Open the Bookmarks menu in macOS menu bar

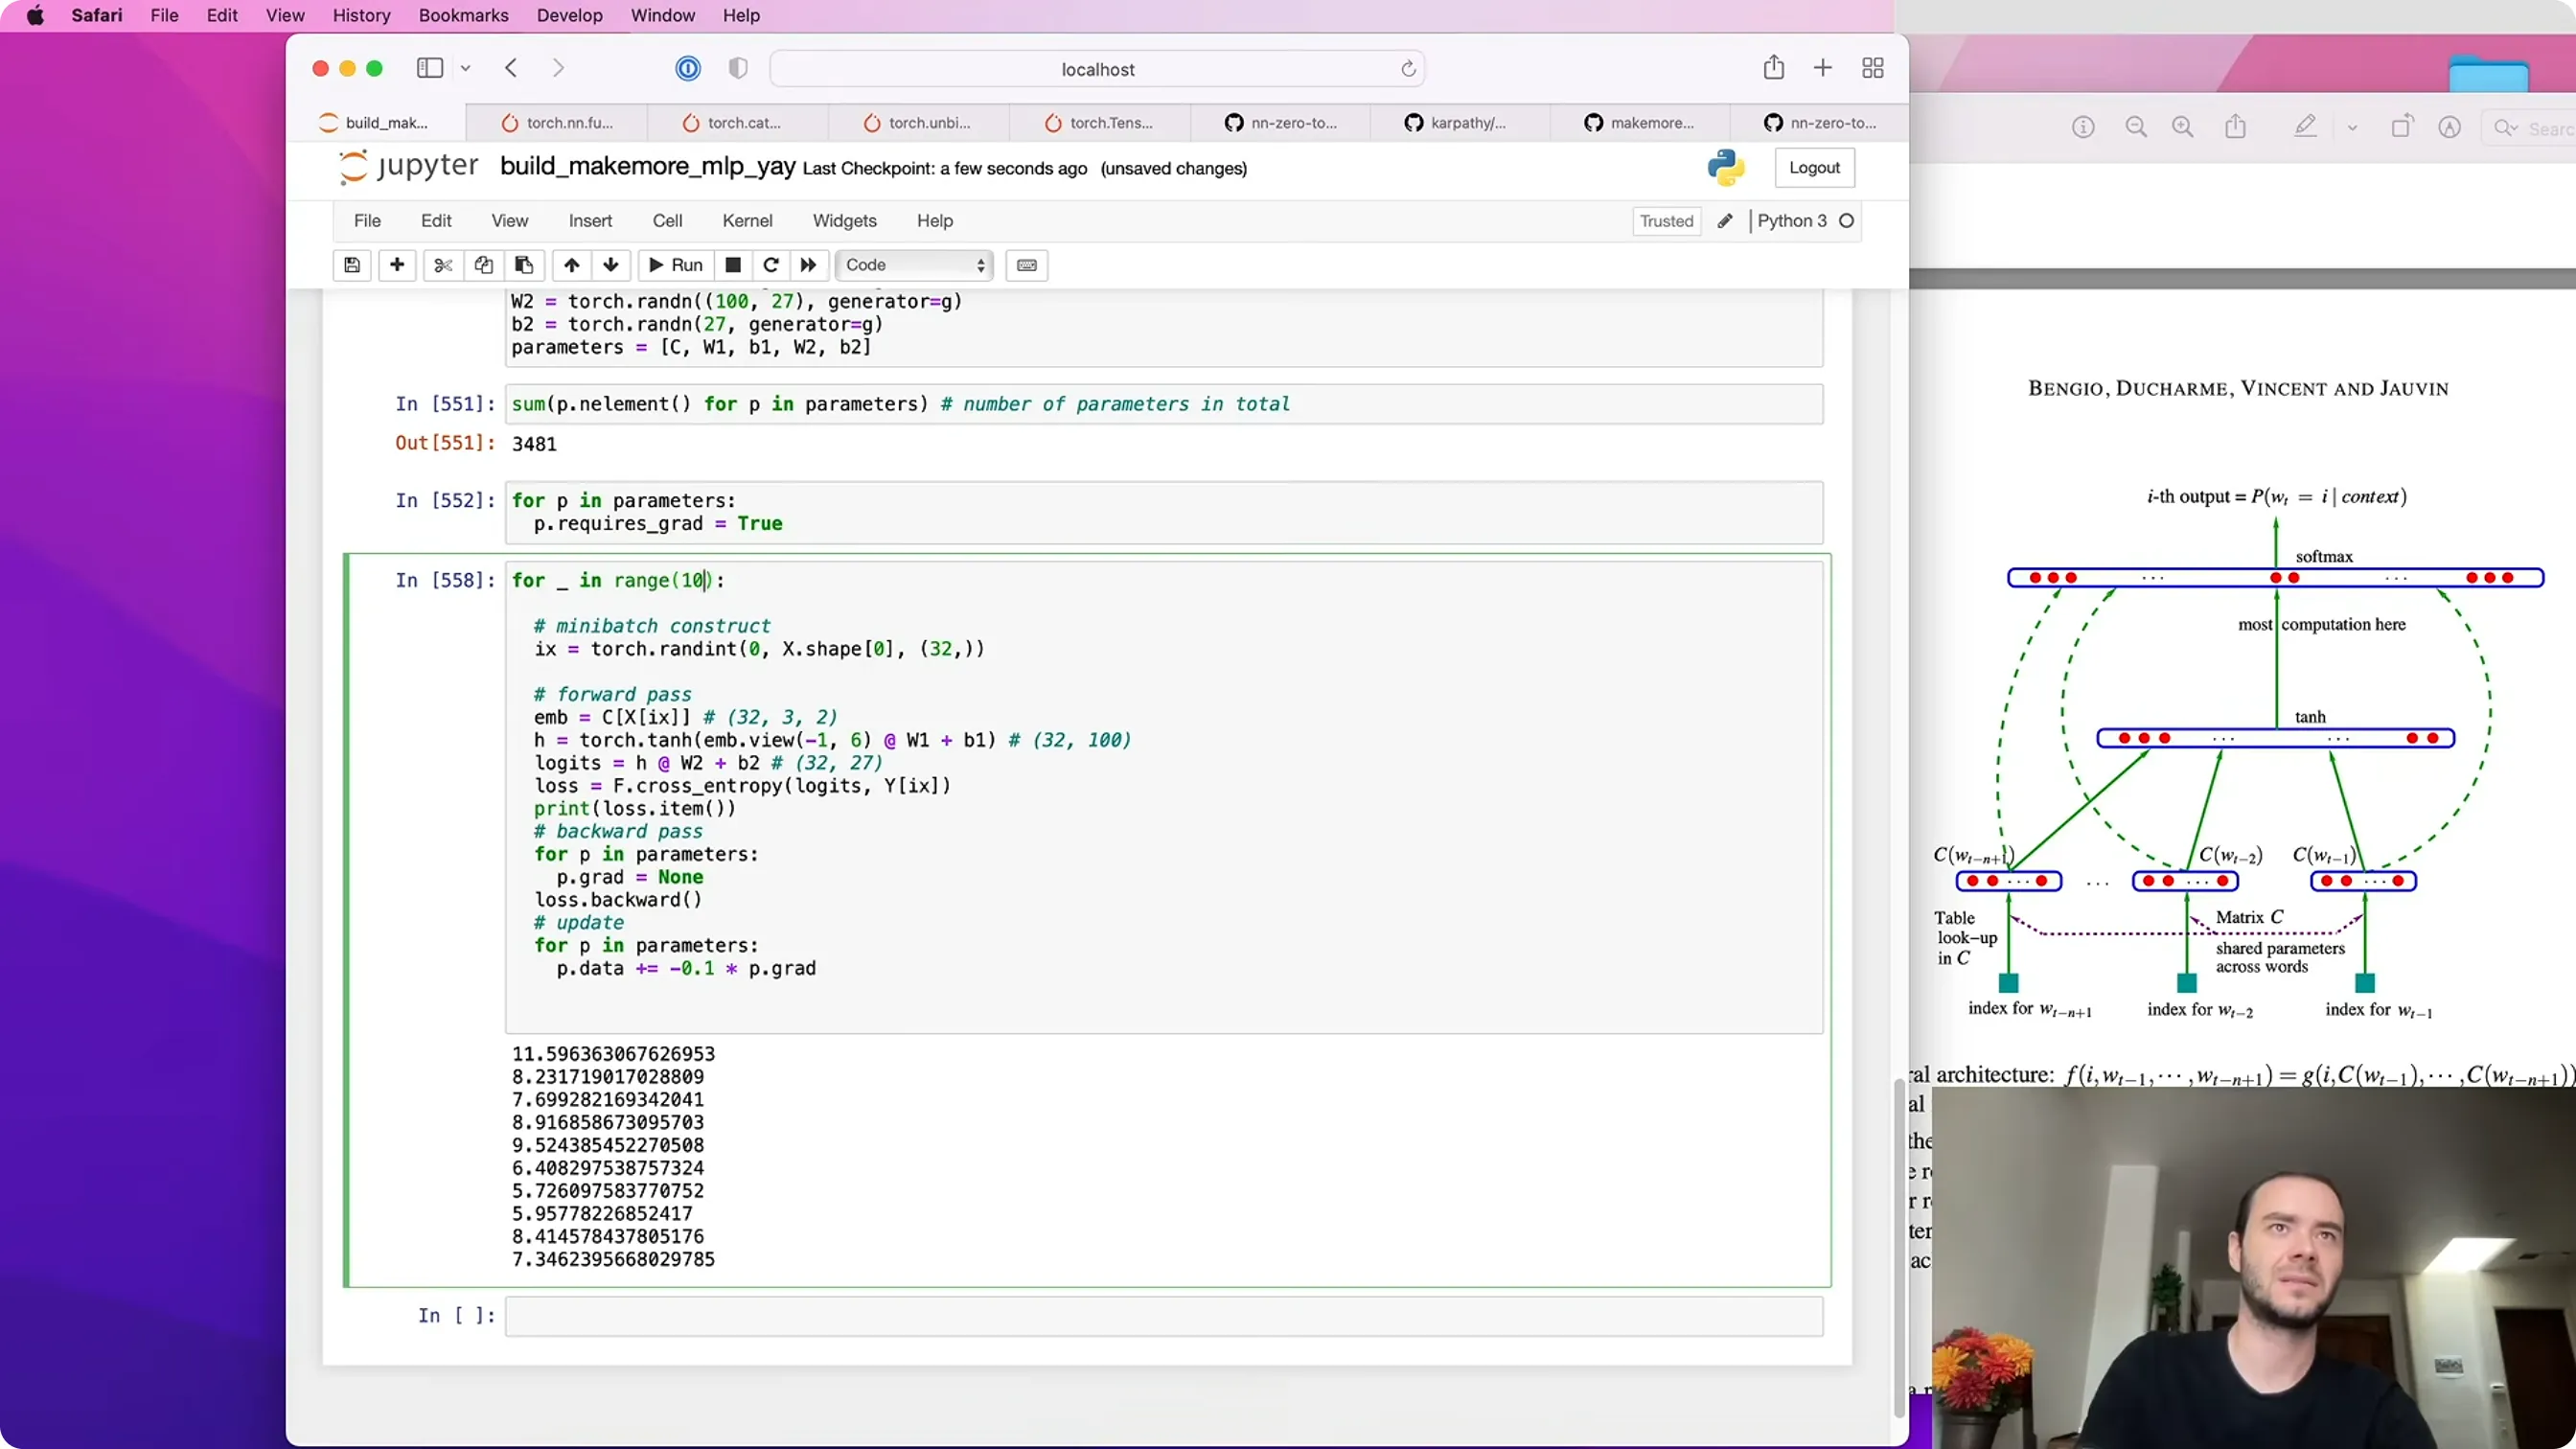(x=463, y=15)
